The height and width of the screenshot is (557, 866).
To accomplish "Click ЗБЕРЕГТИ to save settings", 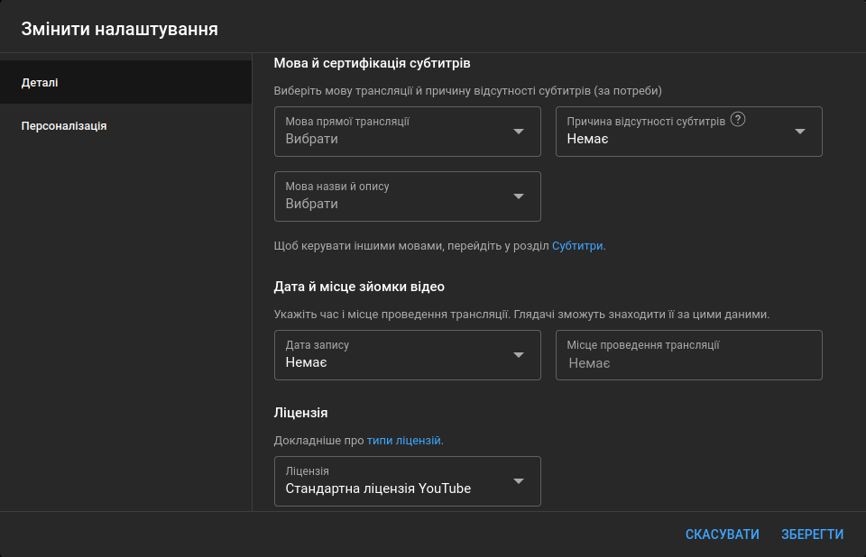I will 812,534.
